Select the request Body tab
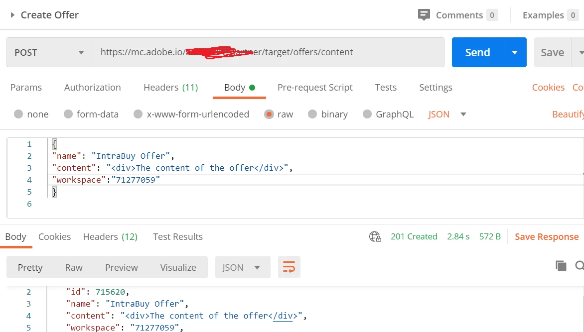The height and width of the screenshot is (332, 584). click(x=239, y=88)
